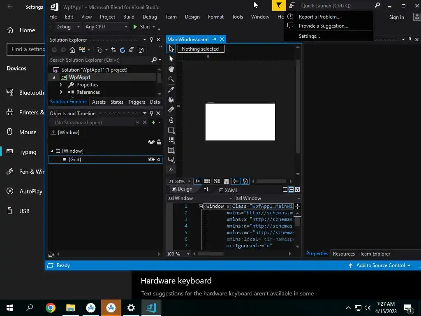Switch to the Triggers tab
The width and height of the screenshot is (421, 316).
click(136, 102)
